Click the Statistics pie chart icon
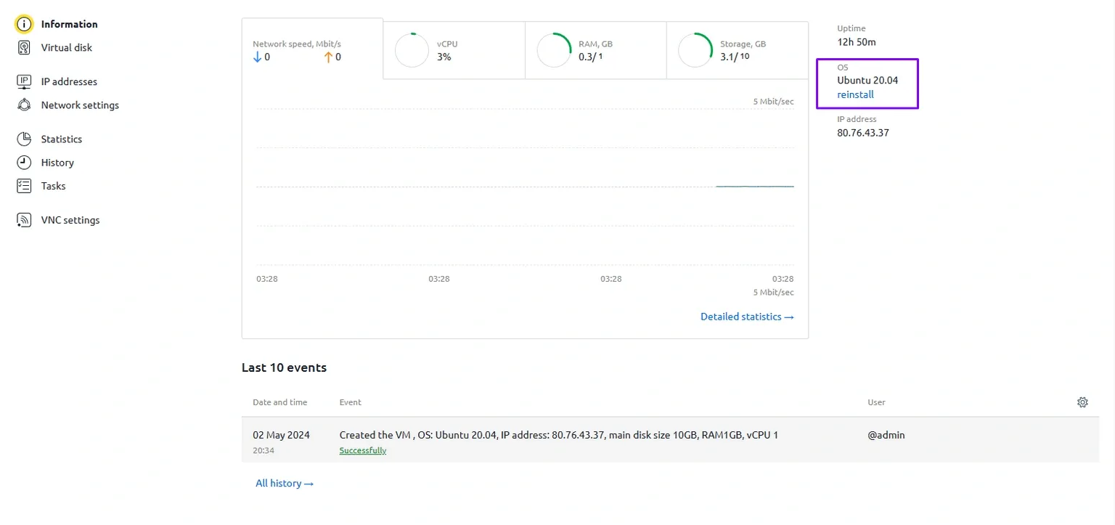This screenshot has height=525, width=1115. 24,139
